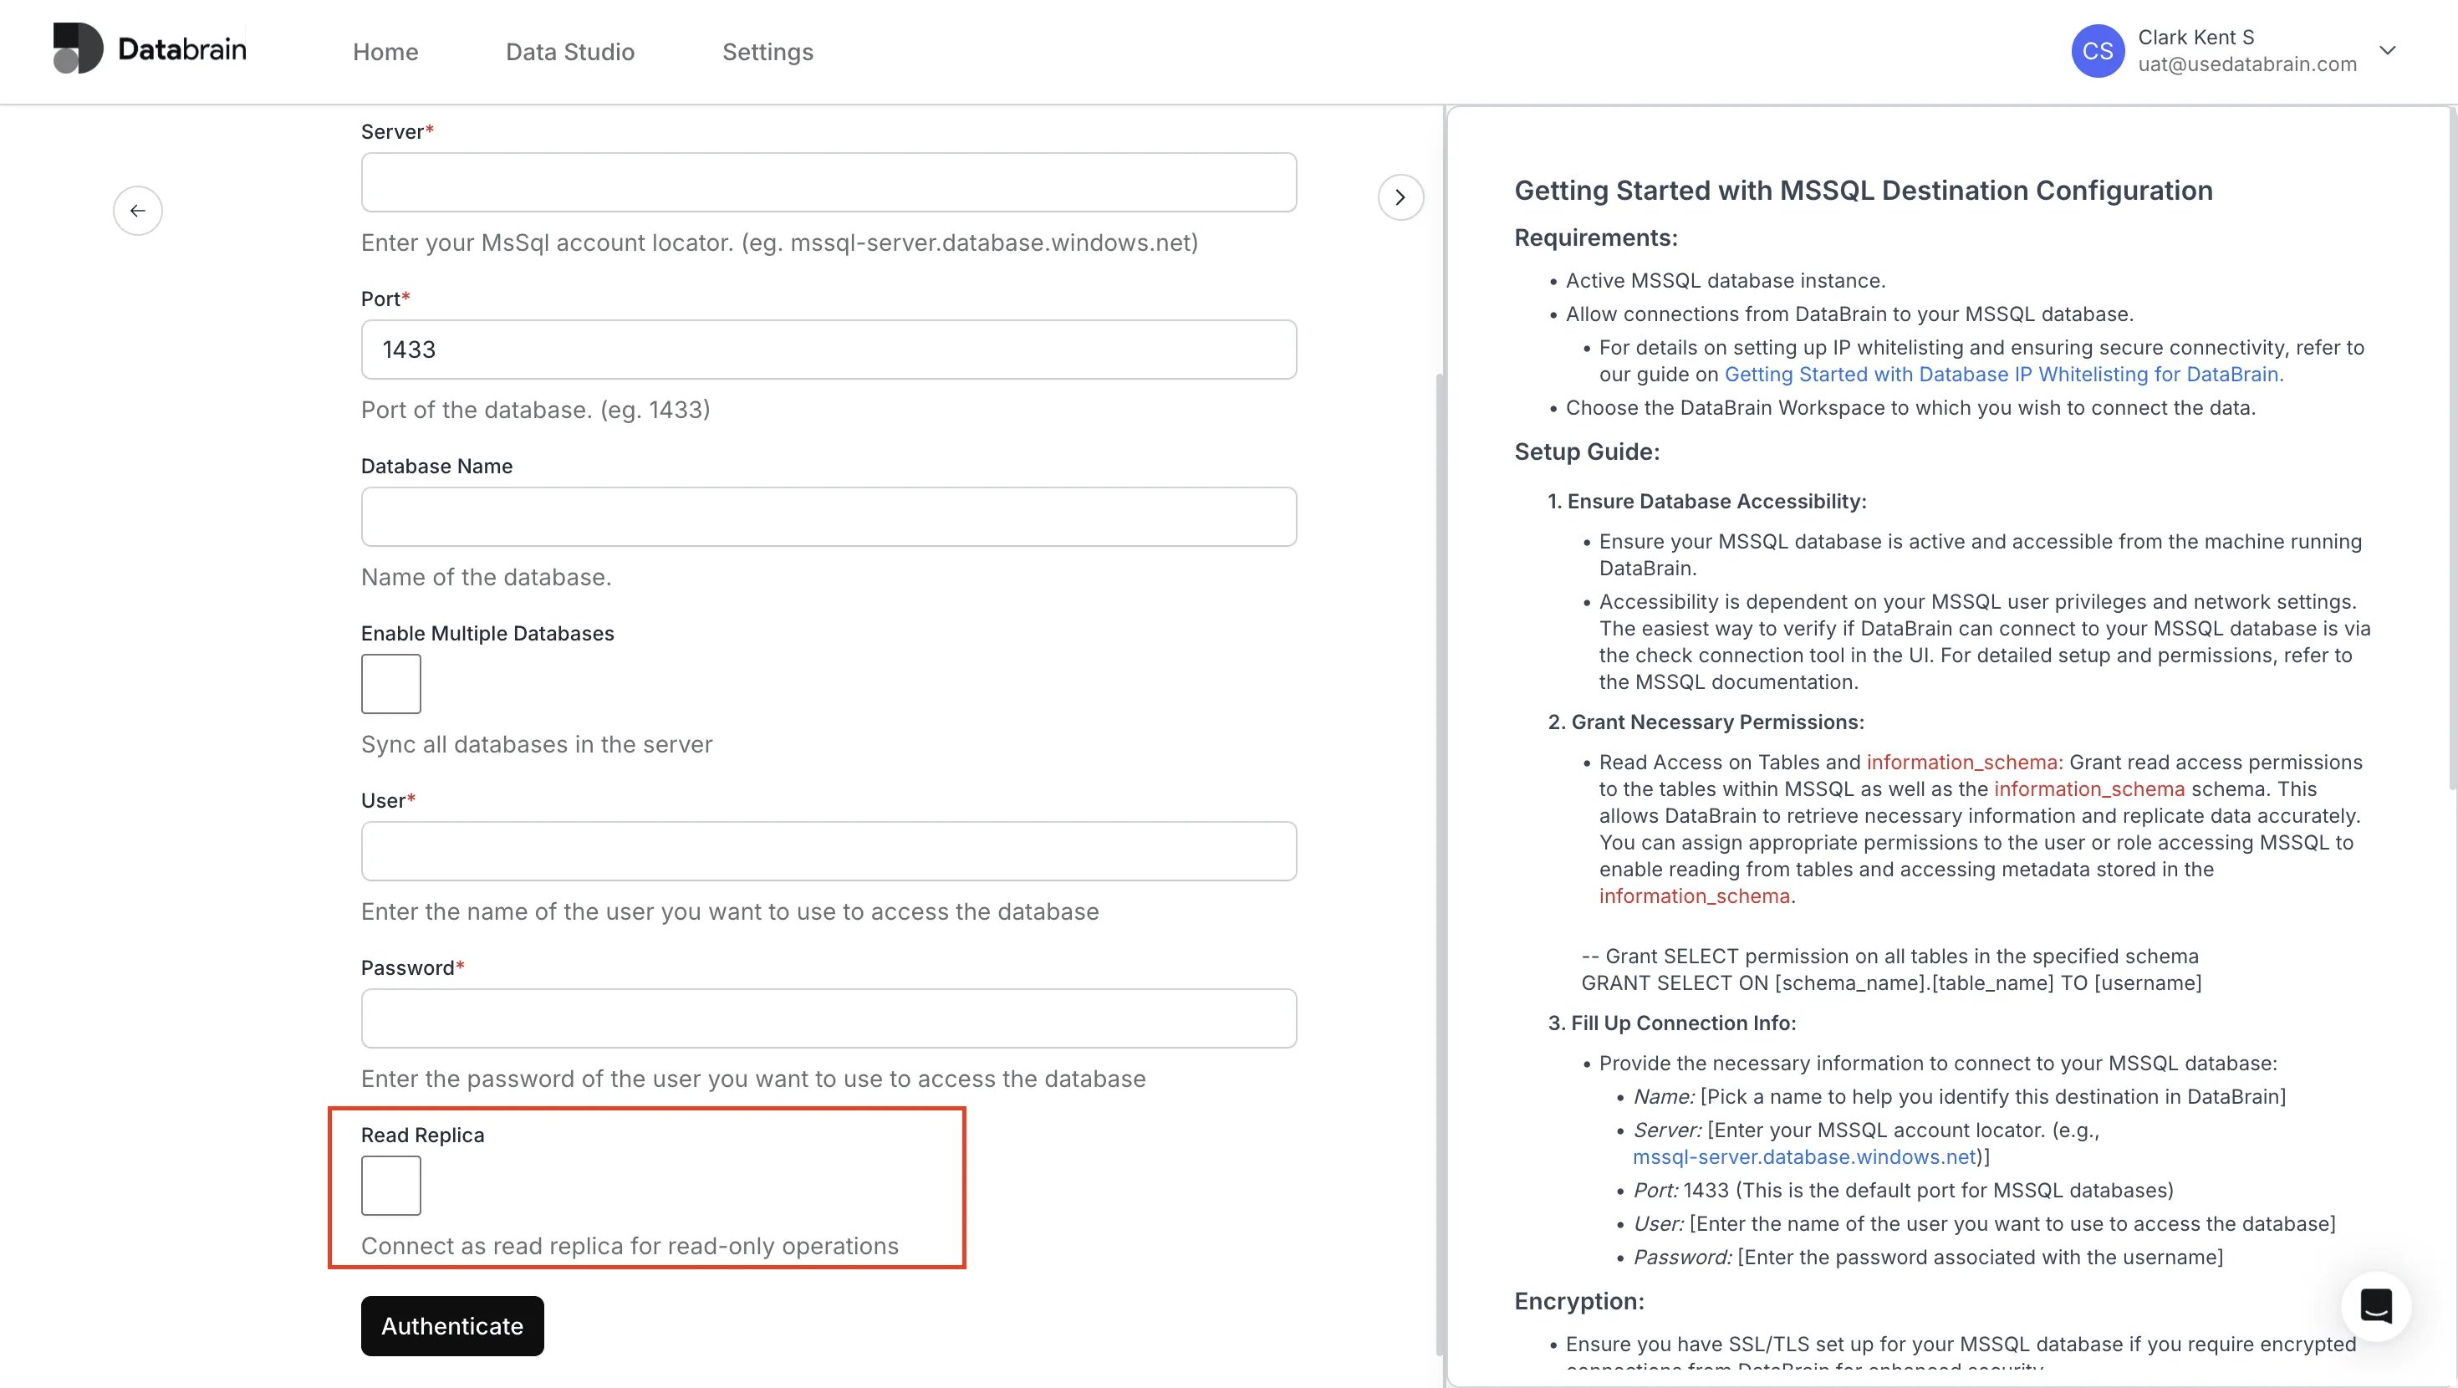Viewport: 2458px width, 1388px height.
Task: Click 'Ensure Database Accessibility:' step title
Action: tap(1716, 501)
